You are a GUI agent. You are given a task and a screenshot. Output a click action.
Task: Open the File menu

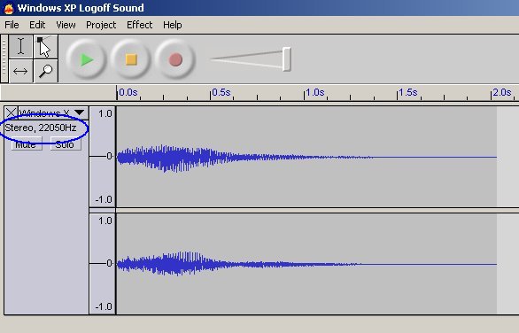click(x=12, y=25)
